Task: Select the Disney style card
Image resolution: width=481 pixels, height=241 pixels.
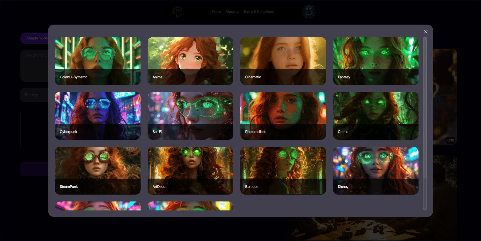Action: click(376, 171)
